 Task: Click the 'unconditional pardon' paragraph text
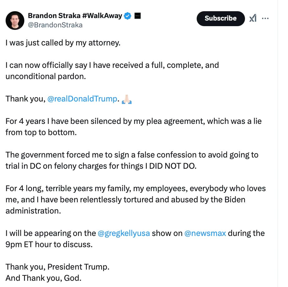(x=112, y=71)
